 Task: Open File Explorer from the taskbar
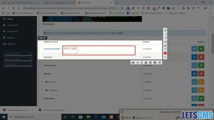coord(88,117)
